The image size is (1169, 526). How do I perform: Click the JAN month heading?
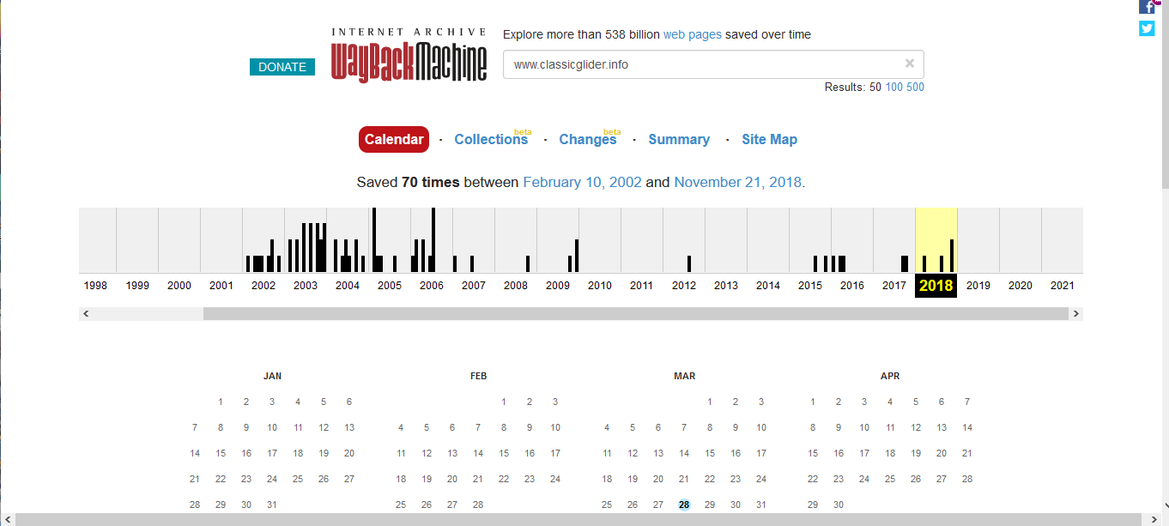272,377
